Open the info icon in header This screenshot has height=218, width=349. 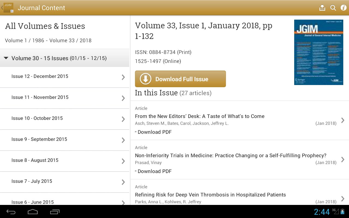(344, 8)
